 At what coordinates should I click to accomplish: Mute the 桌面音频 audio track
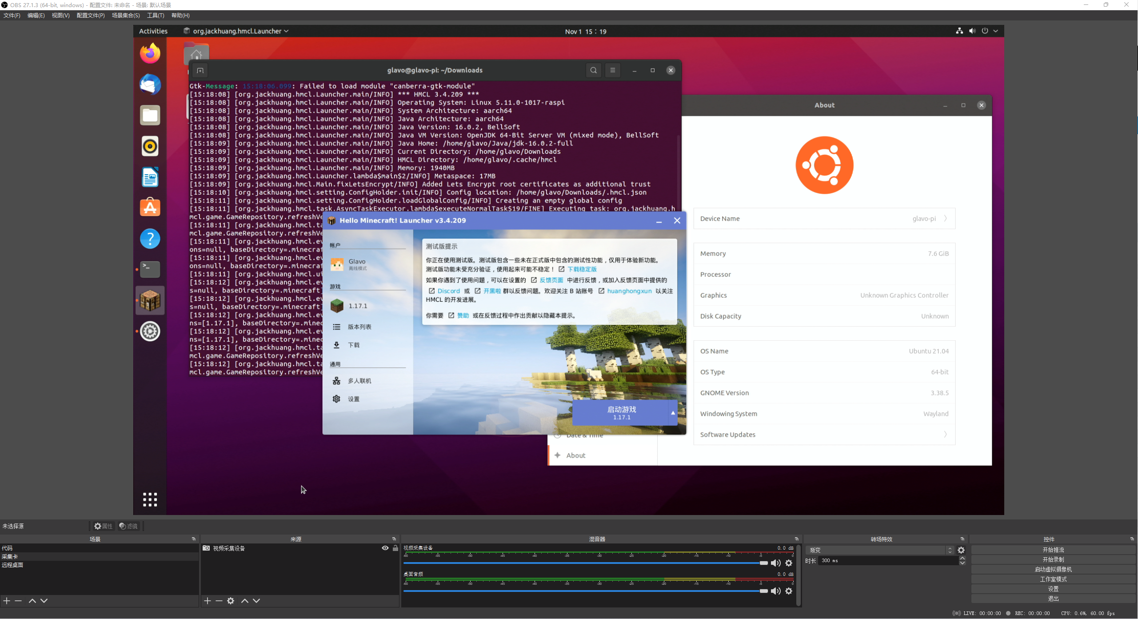[x=776, y=591]
